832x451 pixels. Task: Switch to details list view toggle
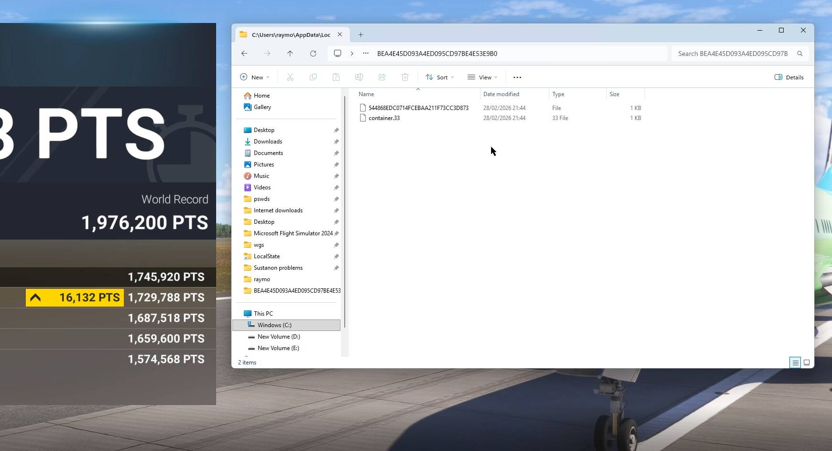[795, 363]
